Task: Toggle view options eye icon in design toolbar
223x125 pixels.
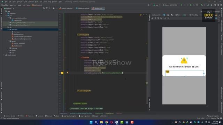Action: 152,18
